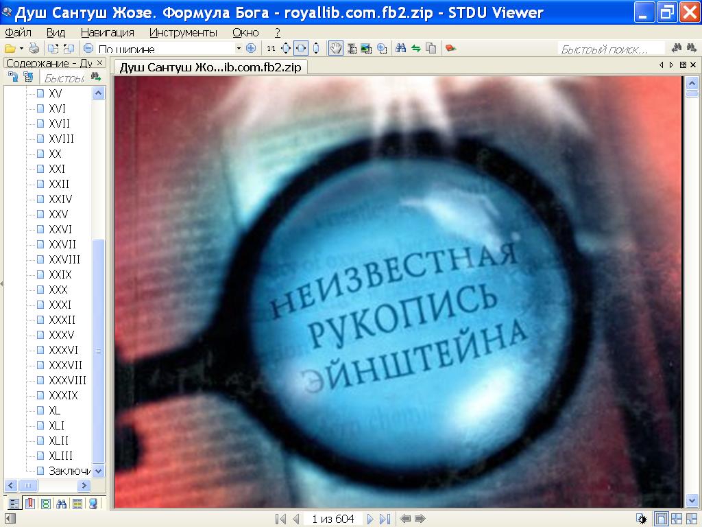Go to chapter XLIII in the contents
The height and width of the screenshot is (527, 702).
60,456
